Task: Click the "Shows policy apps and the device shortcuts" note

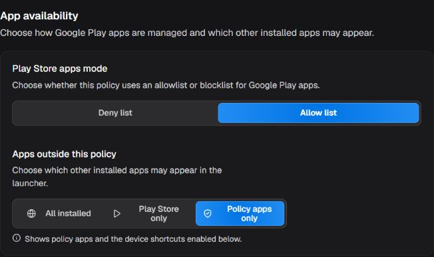Action: pyautogui.click(x=133, y=239)
